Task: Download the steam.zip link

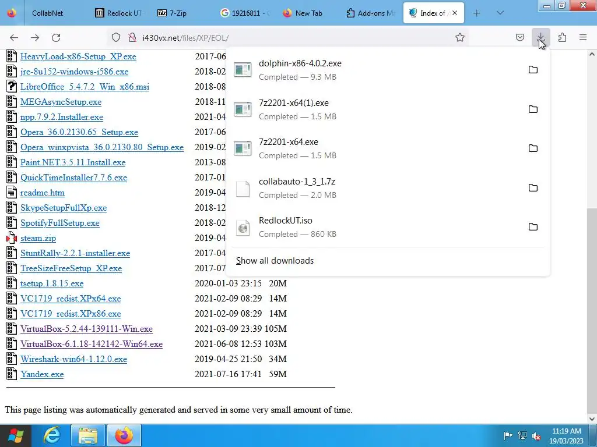Action: pos(38,238)
